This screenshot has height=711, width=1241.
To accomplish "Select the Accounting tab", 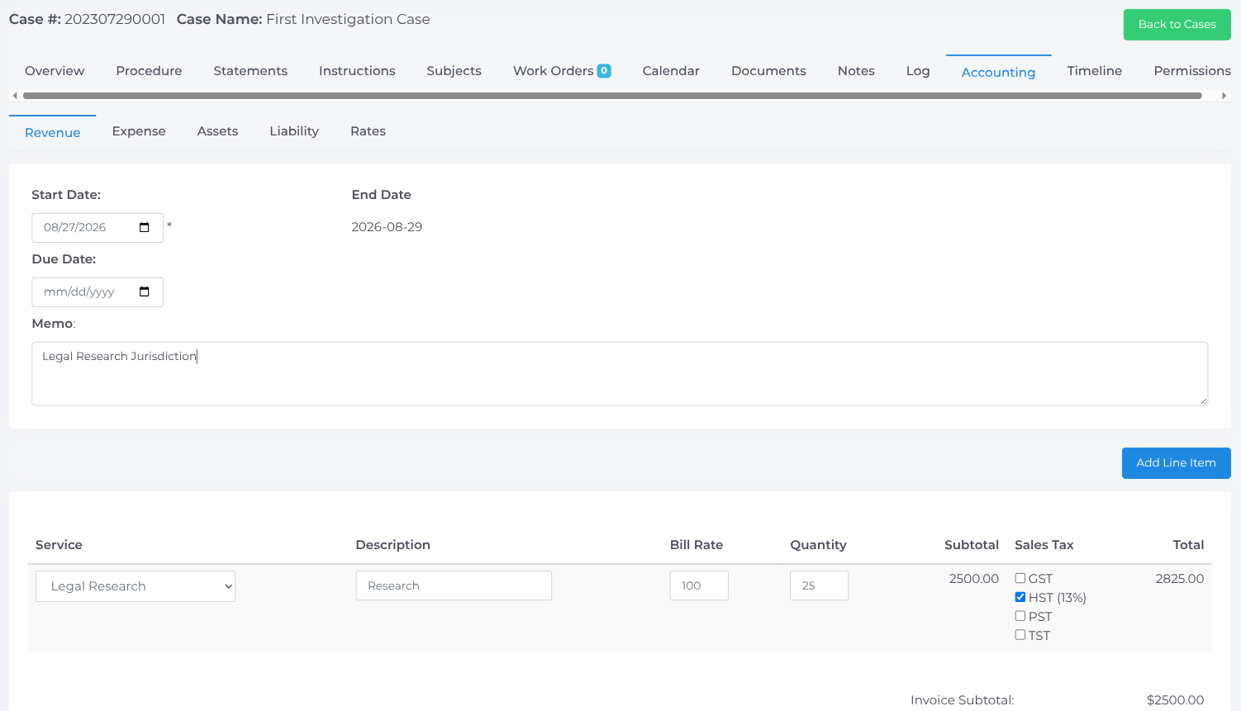I will tap(998, 72).
